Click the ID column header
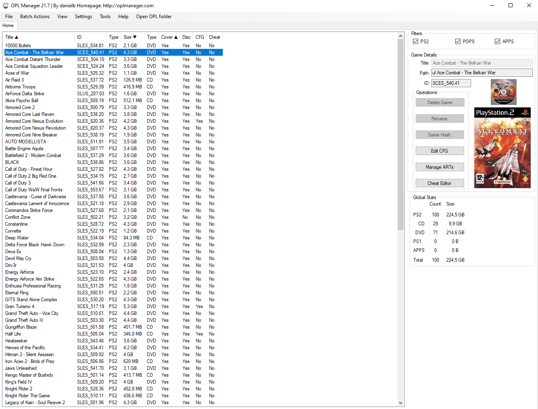Image resolution: width=538 pixels, height=409 pixels. pos(91,37)
